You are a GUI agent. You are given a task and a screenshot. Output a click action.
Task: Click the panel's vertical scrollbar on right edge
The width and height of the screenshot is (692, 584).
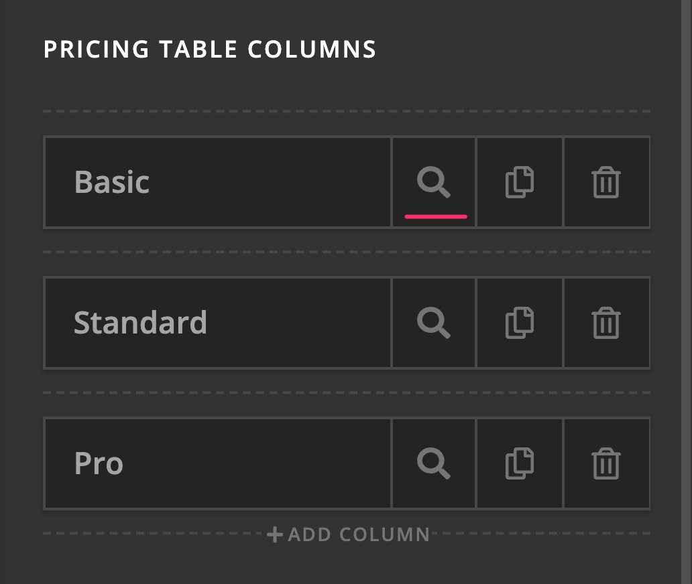pyautogui.click(x=686, y=292)
